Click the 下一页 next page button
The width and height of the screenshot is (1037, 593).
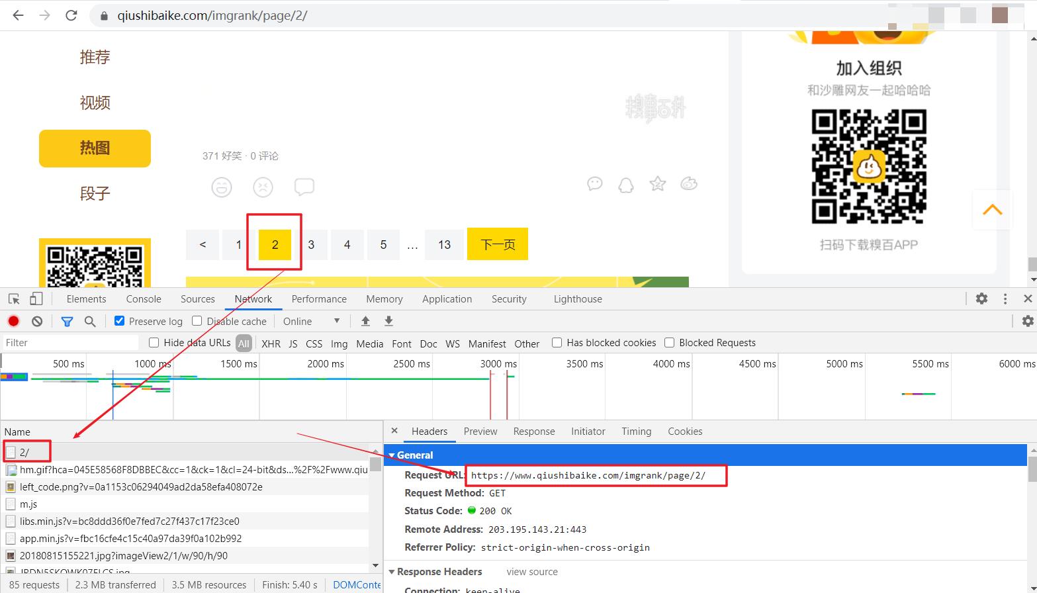498,244
